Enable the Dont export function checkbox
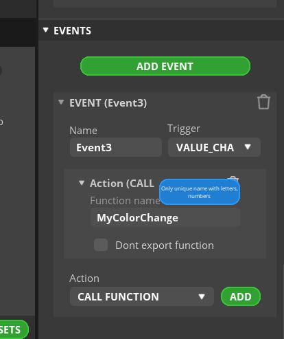Image resolution: width=284 pixels, height=339 pixels. point(101,245)
